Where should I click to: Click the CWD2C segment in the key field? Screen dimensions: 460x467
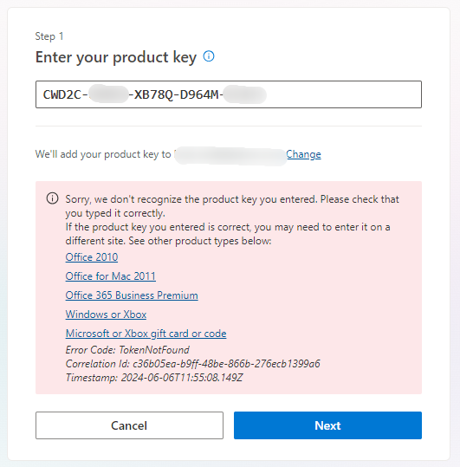(62, 94)
